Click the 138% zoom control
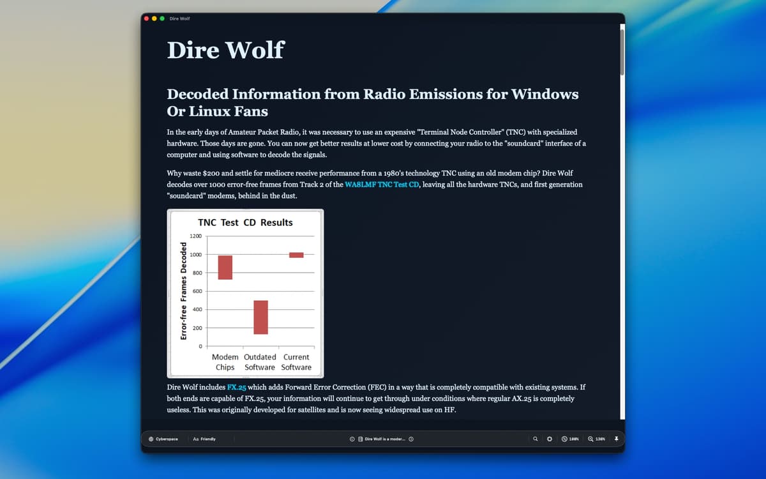Viewport: 766px width, 479px height. [596, 439]
